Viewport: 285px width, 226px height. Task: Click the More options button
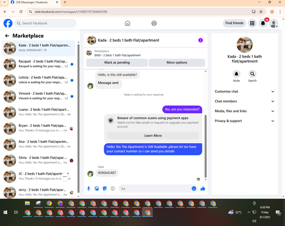click(177, 63)
